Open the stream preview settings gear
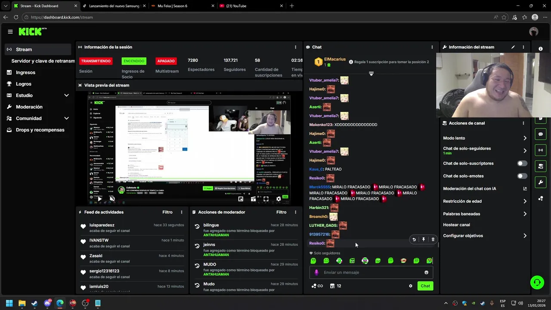 click(x=279, y=199)
